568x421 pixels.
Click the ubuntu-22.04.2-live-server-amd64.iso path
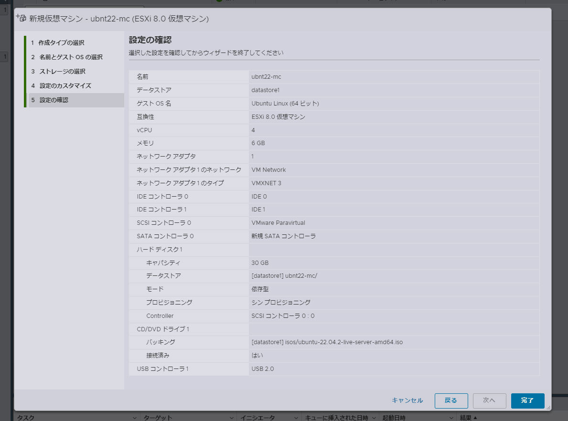pyautogui.click(x=327, y=342)
